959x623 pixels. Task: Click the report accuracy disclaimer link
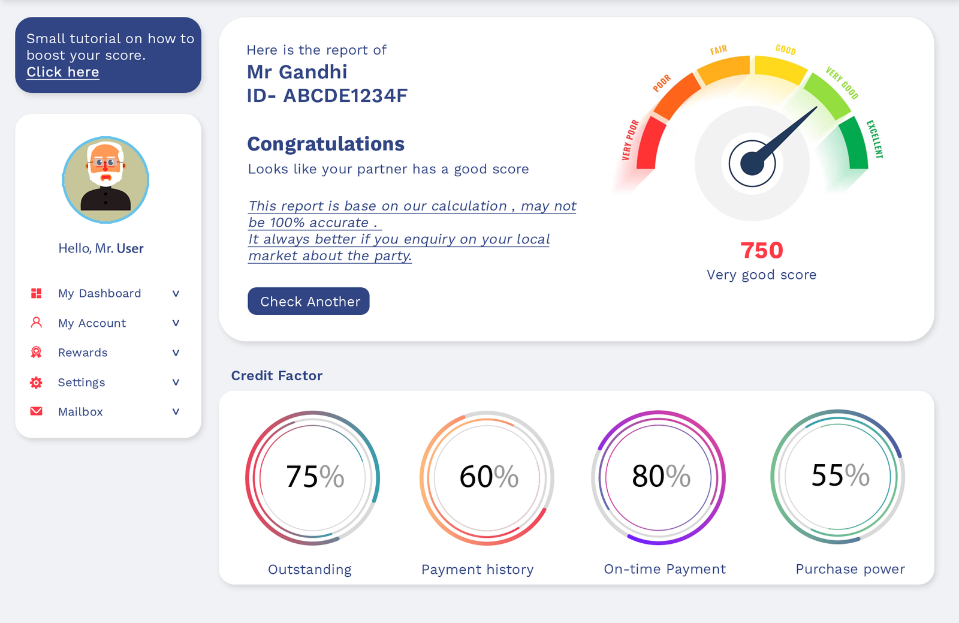pos(412,231)
